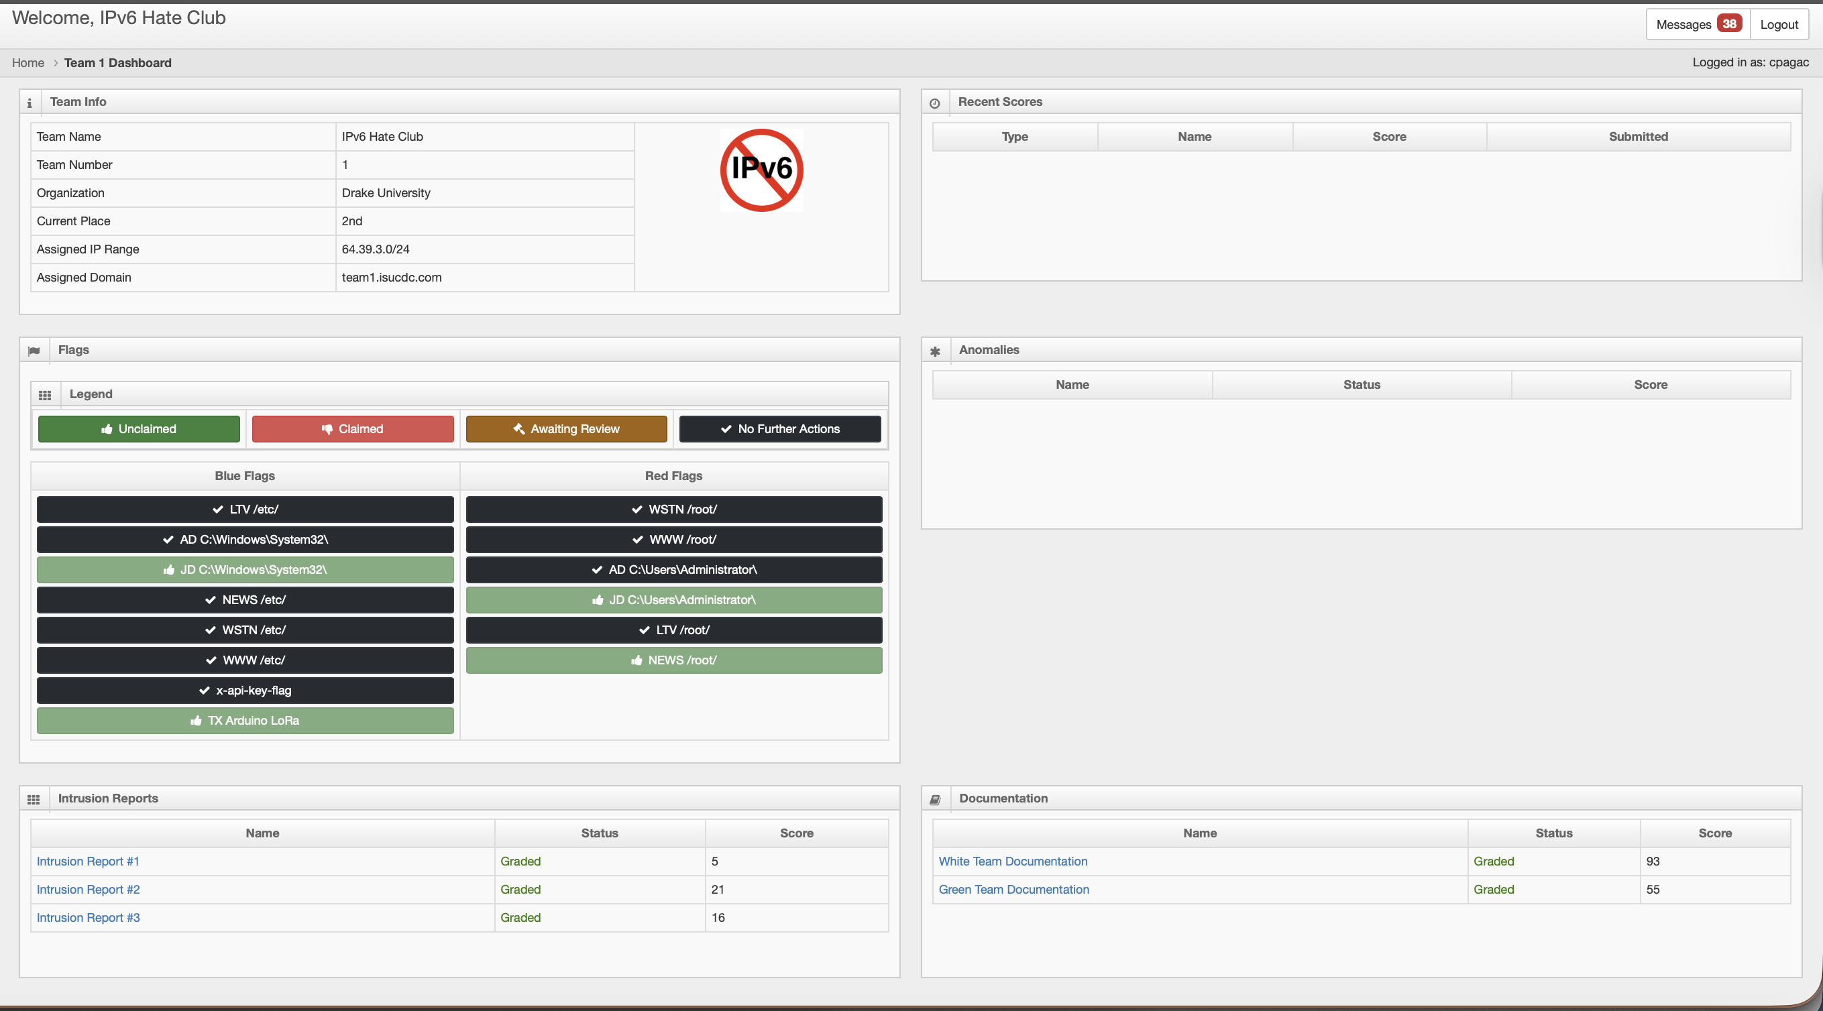This screenshot has width=1823, height=1011.
Task: Click the book icon on the Documentation panel
Action: [935, 798]
